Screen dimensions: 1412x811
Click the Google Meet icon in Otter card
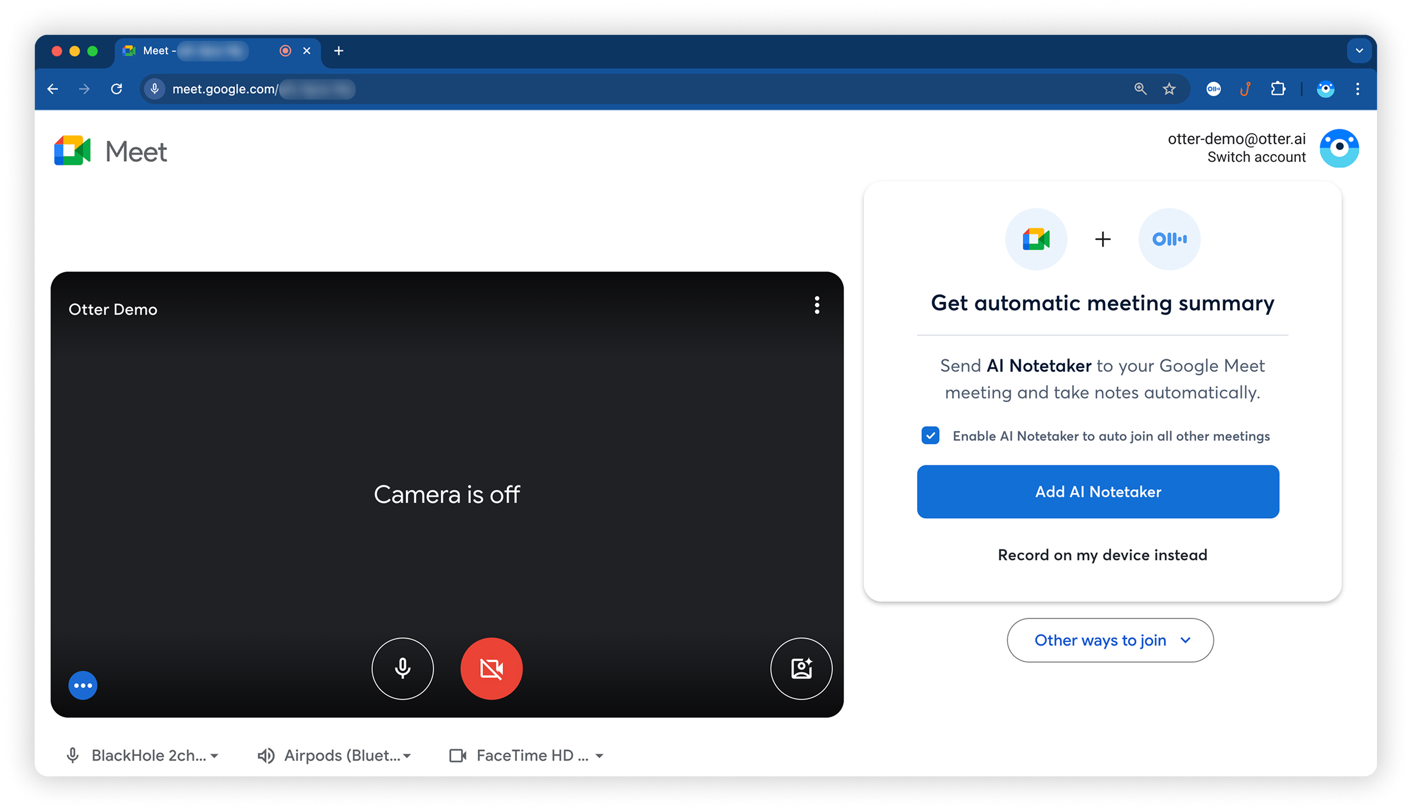pos(1036,239)
